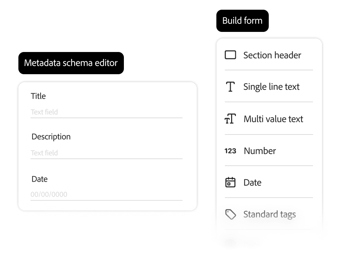This screenshot has height=260, width=347.
Task: Select the Single line text item
Action: pos(271,87)
